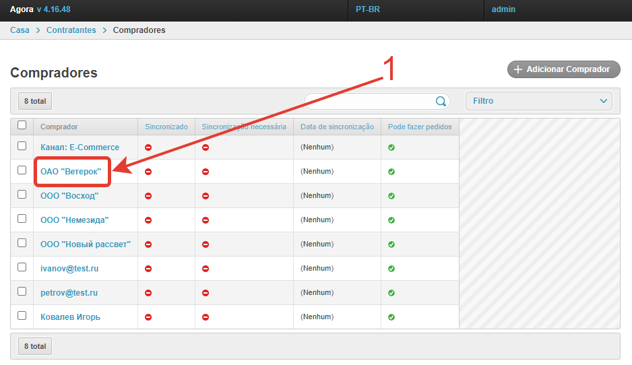The image size is (632, 365).
Task: Go to Casa in the breadcrumb
Action: 20,30
